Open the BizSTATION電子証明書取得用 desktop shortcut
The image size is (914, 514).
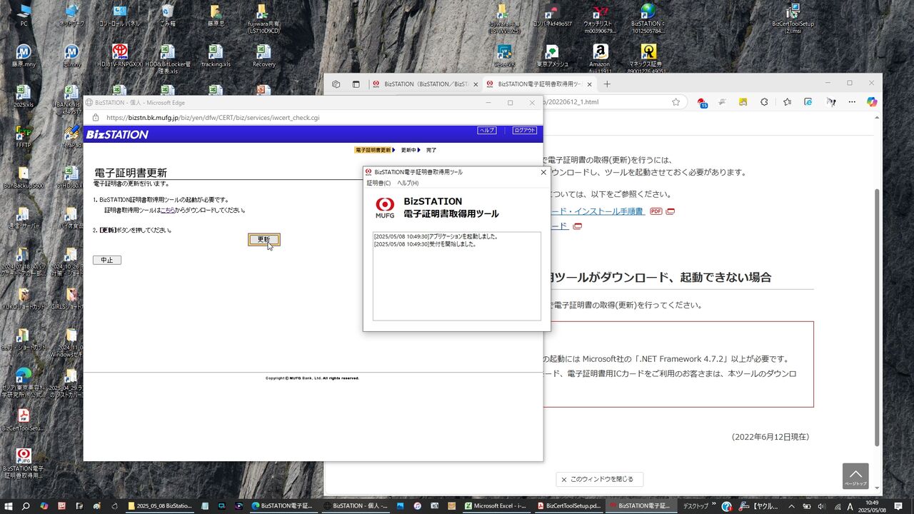click(24, 463)
